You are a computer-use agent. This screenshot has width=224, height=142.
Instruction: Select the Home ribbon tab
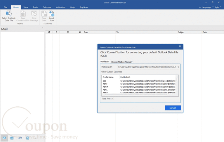point(16,7)
